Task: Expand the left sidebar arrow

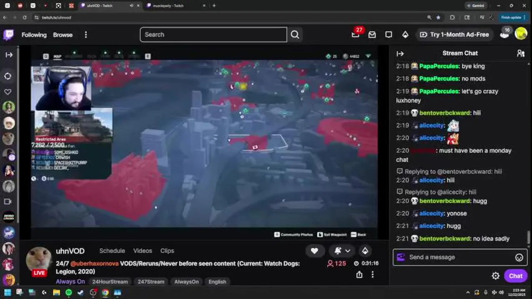Action: [x=9, y=55]
